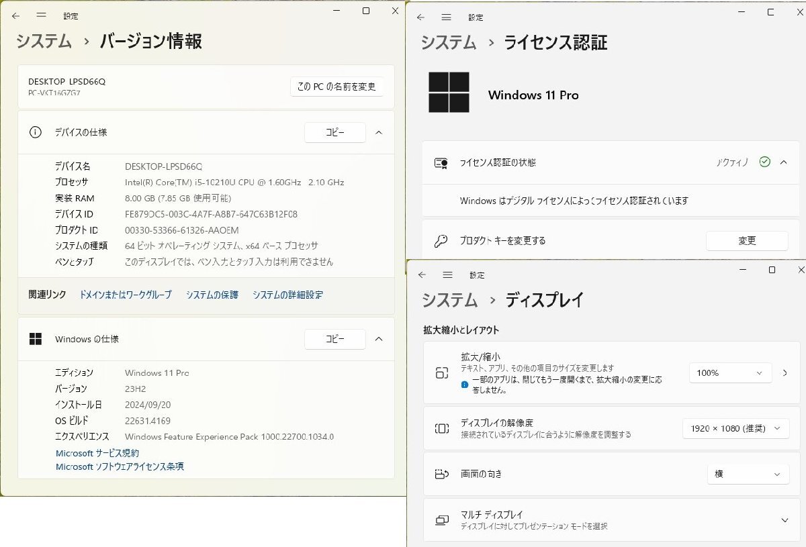Click システム breadcrumb in ディスプレイ window
Viewport: 806px width, 547px height.
tap(449, 299)
